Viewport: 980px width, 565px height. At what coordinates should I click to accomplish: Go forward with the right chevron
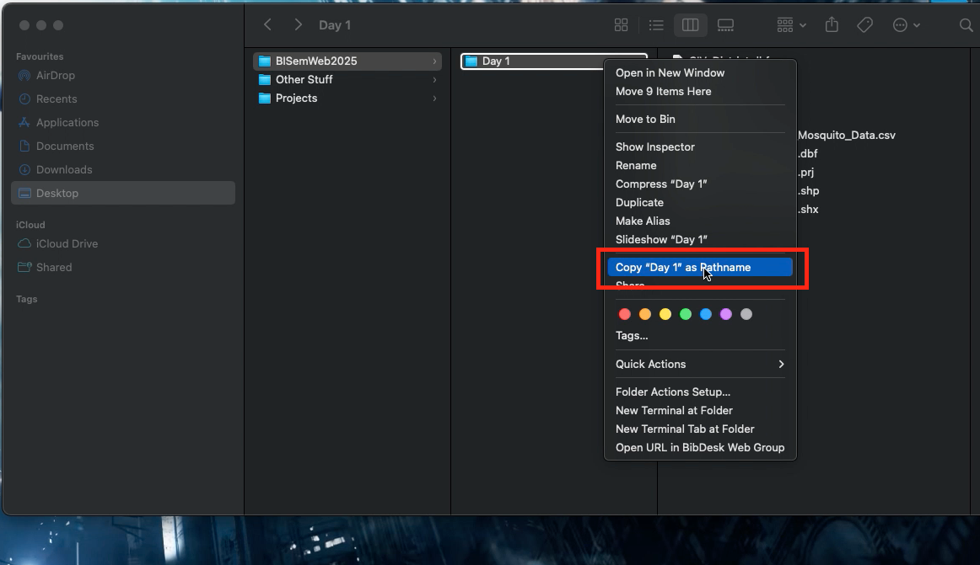click(x=298, y=25)
